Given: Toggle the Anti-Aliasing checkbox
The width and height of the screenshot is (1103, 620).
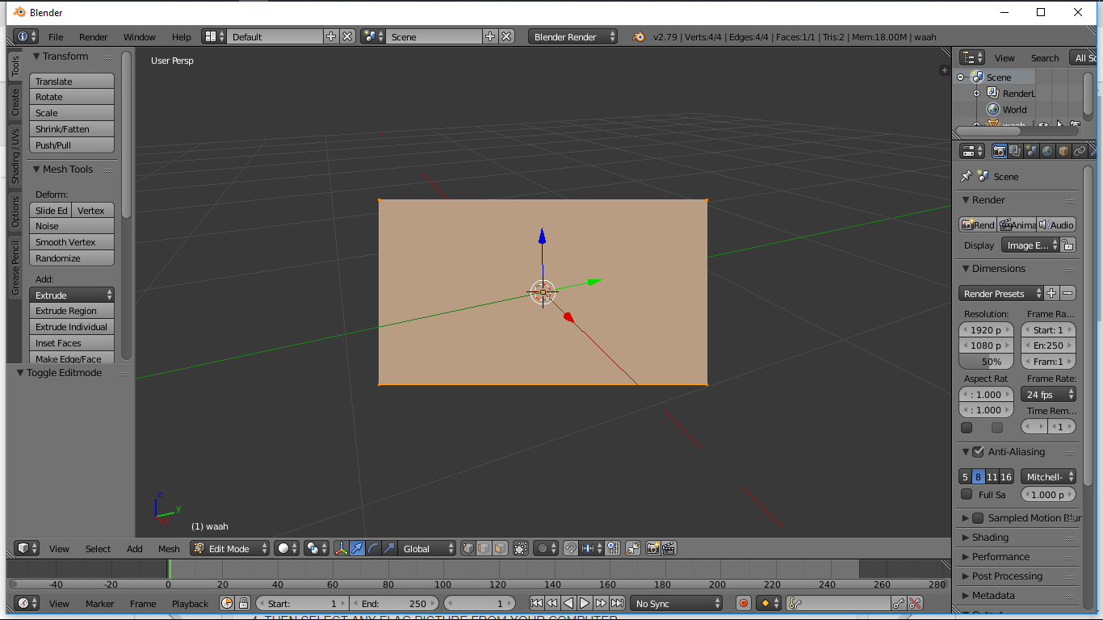Looking at the screenshot, I should [x=978, y=452].
